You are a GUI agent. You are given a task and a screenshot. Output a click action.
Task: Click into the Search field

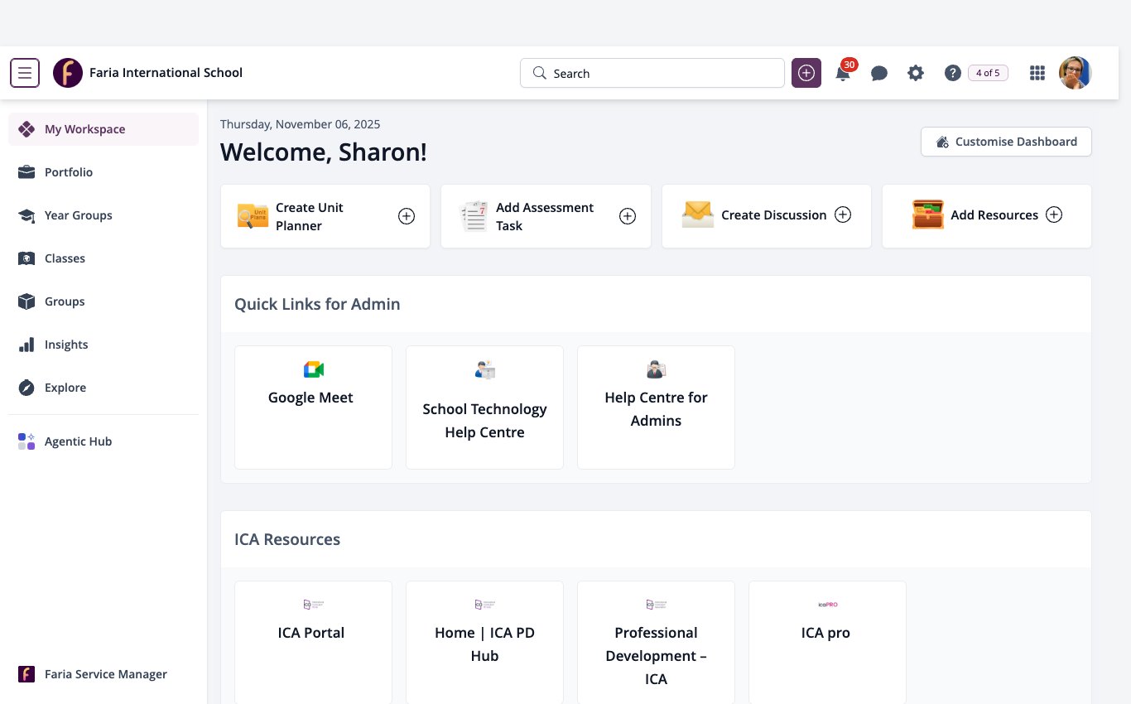coord(652,73)
